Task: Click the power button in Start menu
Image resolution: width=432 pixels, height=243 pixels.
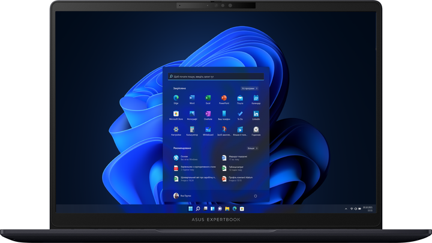Action: click(256, 196)
